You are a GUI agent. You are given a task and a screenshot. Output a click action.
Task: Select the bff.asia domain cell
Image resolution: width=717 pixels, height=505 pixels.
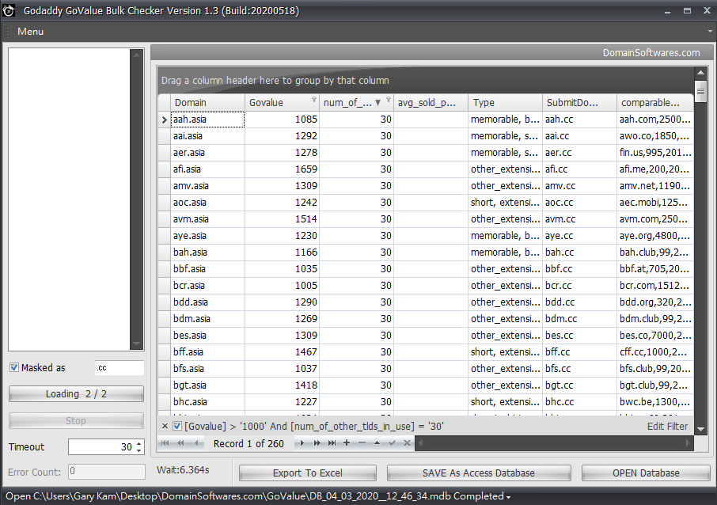pos(207,351)
